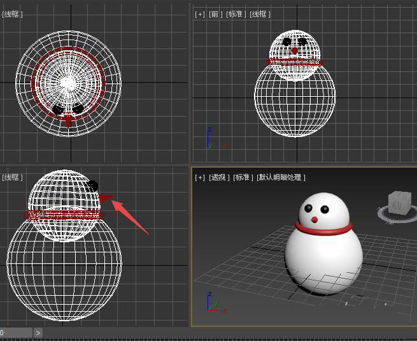Image resolution: width=417 pixels, height=341 pixels.
Task: Click [线框] label in the front viewport
Action: (x=259, y=14)
